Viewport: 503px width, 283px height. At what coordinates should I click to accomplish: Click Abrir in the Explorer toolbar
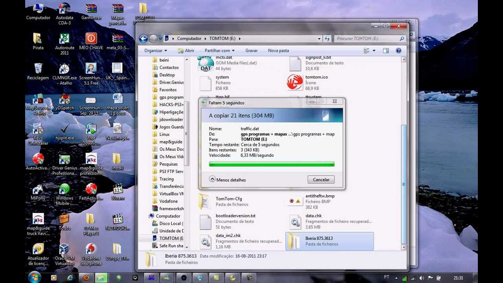tap(186, 51)
